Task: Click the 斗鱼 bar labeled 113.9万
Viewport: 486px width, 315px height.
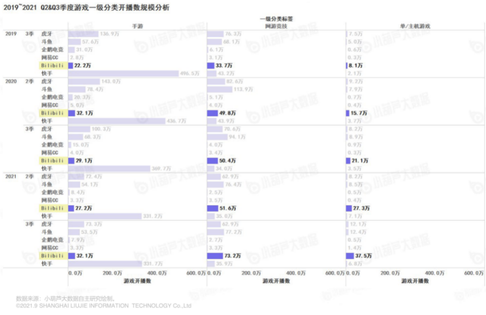Action: click(220, 90)
